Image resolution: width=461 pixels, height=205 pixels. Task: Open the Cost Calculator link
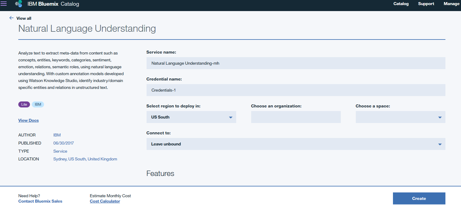[105, 201]
